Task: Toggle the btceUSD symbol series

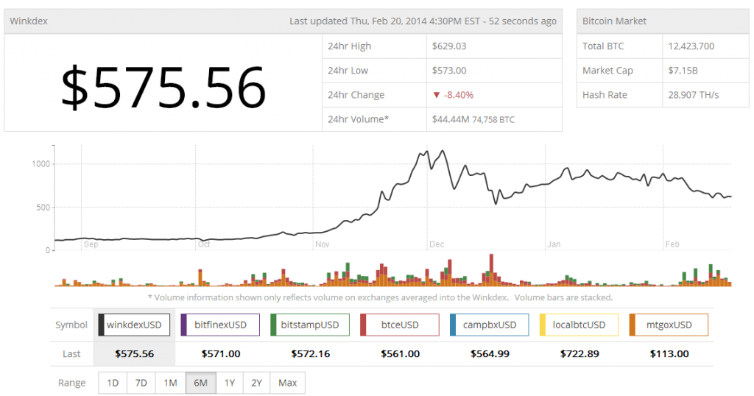Action: click(x=400, y=325)
